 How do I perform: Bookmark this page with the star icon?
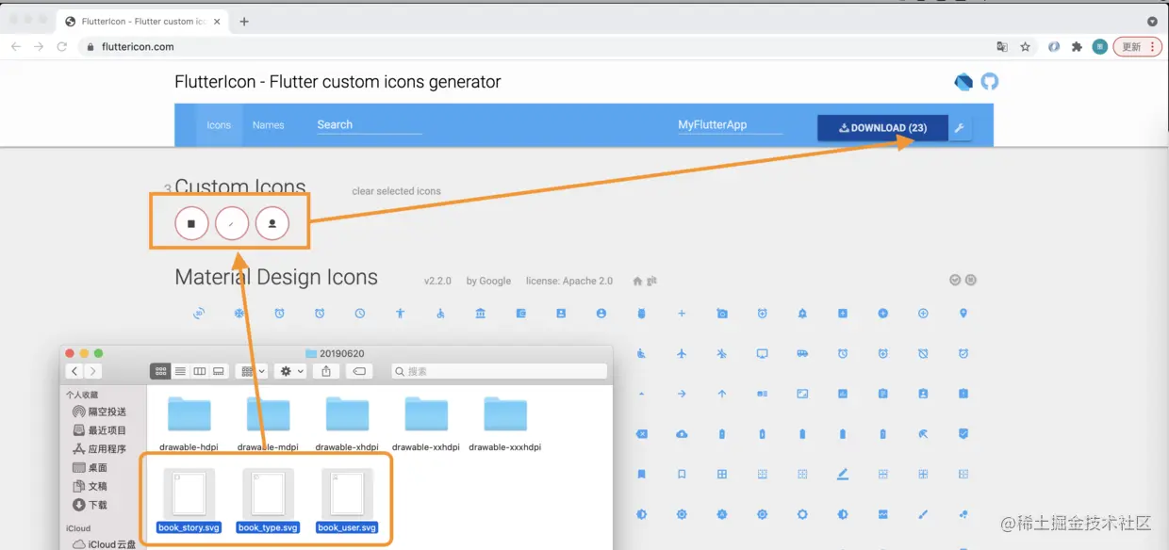click(1025, 47)
